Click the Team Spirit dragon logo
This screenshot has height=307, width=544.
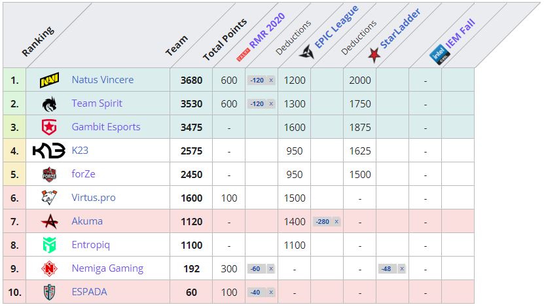click(49, 103)
